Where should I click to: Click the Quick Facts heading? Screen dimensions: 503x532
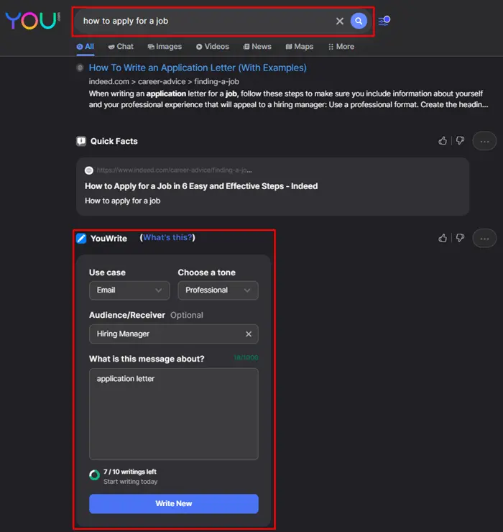click(x=114, y=141)
